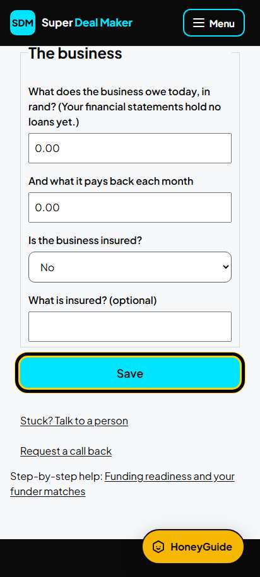
Task: Launch the HoneyGuide assistant button
Action: point(193,547)
